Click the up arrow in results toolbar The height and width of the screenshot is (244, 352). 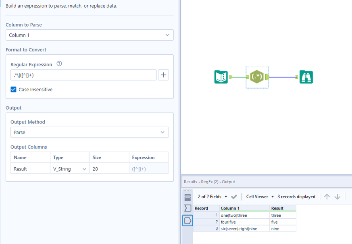pyautogui.click(x=327, y=197)
